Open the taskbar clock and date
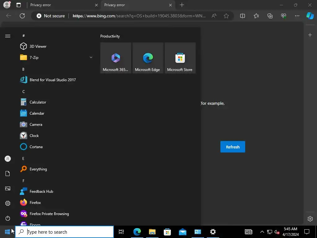Viewport: 317px width, 238px height. 290,232
